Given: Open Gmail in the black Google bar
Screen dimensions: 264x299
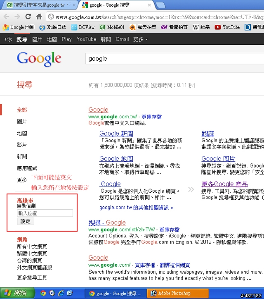Looking at the screenshot, I should [x=122, y=39].
